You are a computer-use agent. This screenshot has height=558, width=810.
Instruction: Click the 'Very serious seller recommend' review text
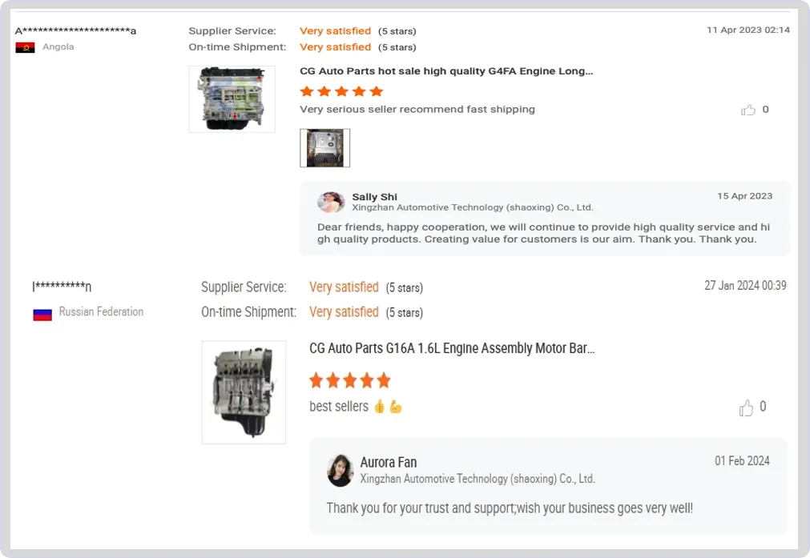417,110
